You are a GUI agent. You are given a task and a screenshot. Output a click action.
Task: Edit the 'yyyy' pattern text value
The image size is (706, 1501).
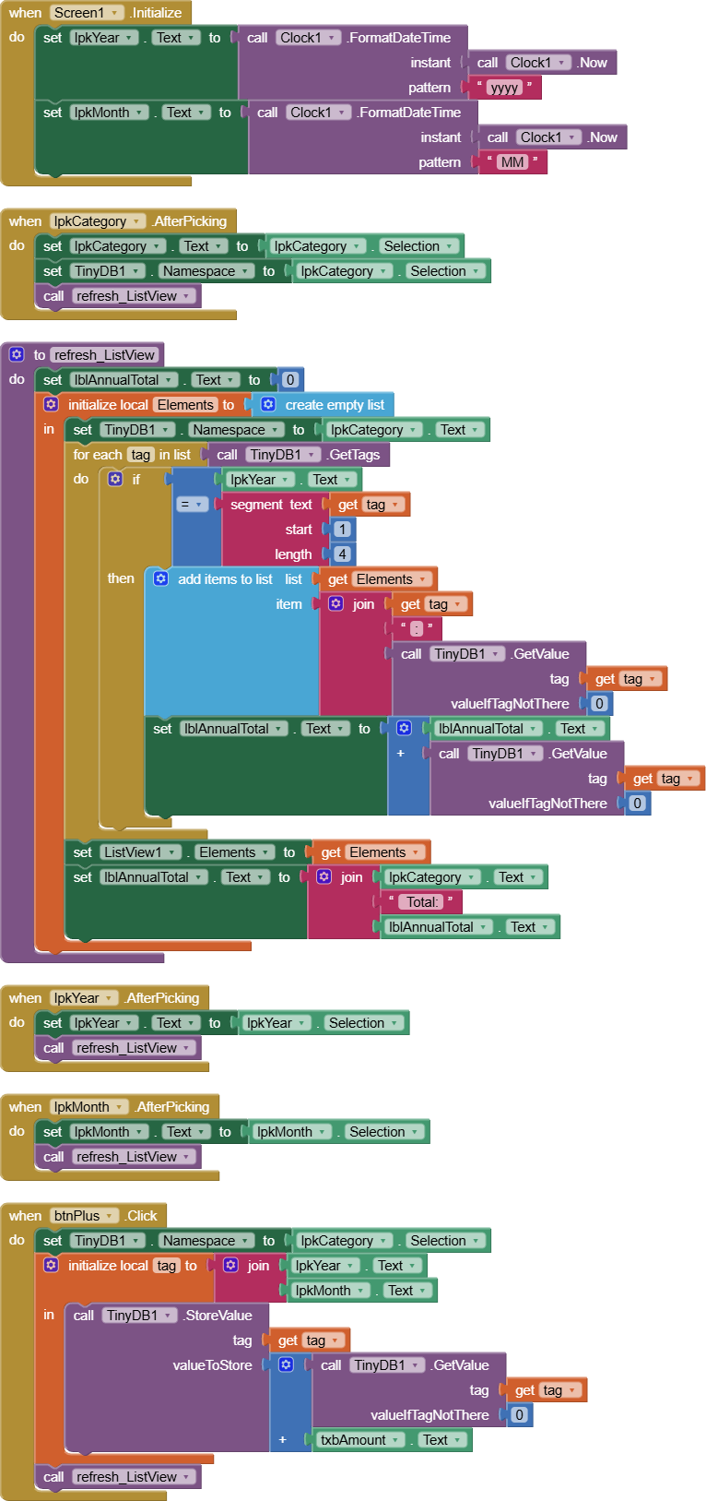pyautogui.click(x=504, y=88)
